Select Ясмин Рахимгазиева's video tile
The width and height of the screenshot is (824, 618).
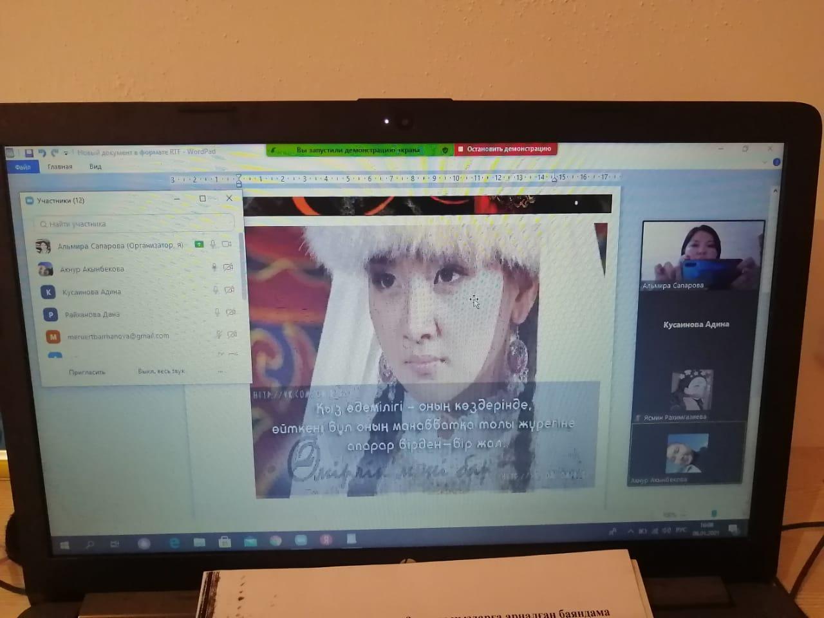691,390
